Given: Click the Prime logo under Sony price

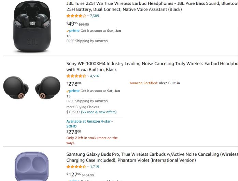Looking at the screenshot, I should coord(73,91).
